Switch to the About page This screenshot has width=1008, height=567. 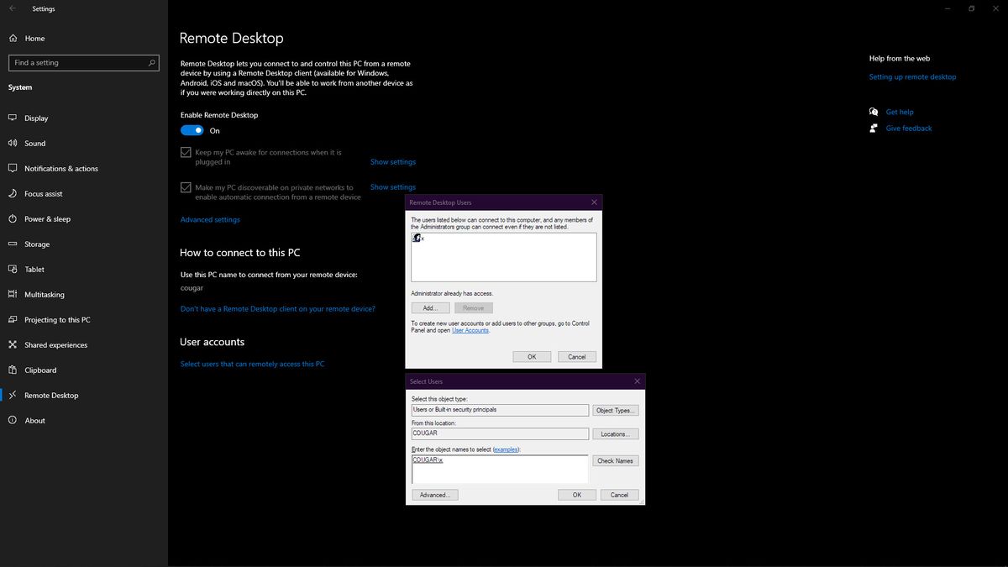(x=35, y=420)
